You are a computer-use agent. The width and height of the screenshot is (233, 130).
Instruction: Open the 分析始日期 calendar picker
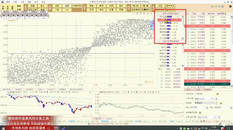(x=215, y=117)
